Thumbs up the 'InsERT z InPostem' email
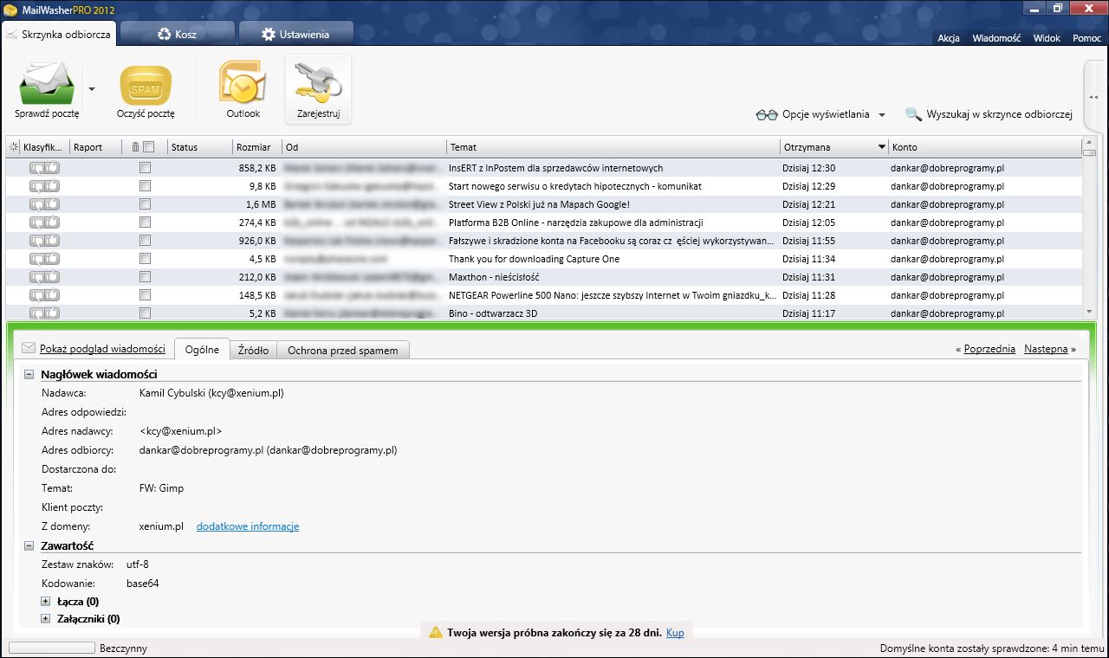 53,168
